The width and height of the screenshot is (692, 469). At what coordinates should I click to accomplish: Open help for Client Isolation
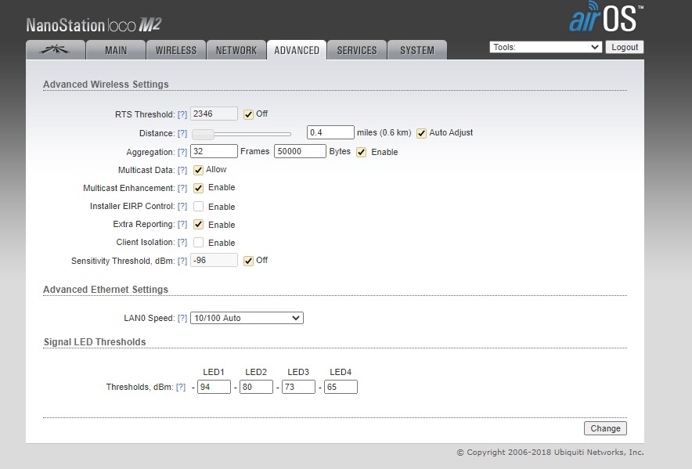(x=182, y=243)
